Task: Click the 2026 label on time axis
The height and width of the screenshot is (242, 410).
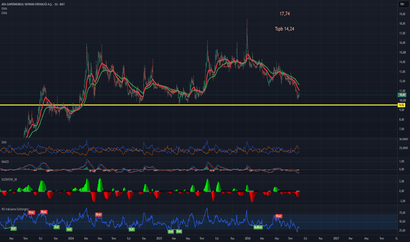Action: click(x=248, y=238)
